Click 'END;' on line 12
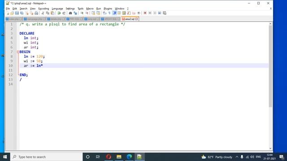The image size is (287, 161). (24, 75)
